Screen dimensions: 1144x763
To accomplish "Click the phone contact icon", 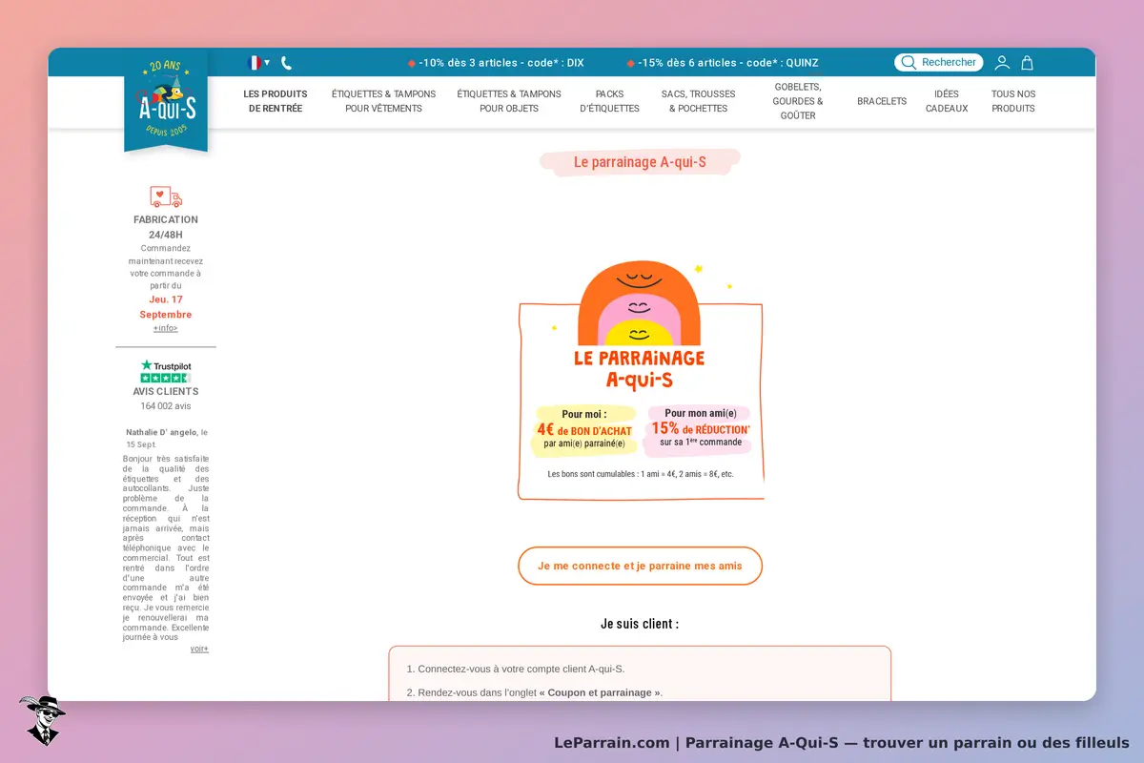I will click(x=286, y=63).
